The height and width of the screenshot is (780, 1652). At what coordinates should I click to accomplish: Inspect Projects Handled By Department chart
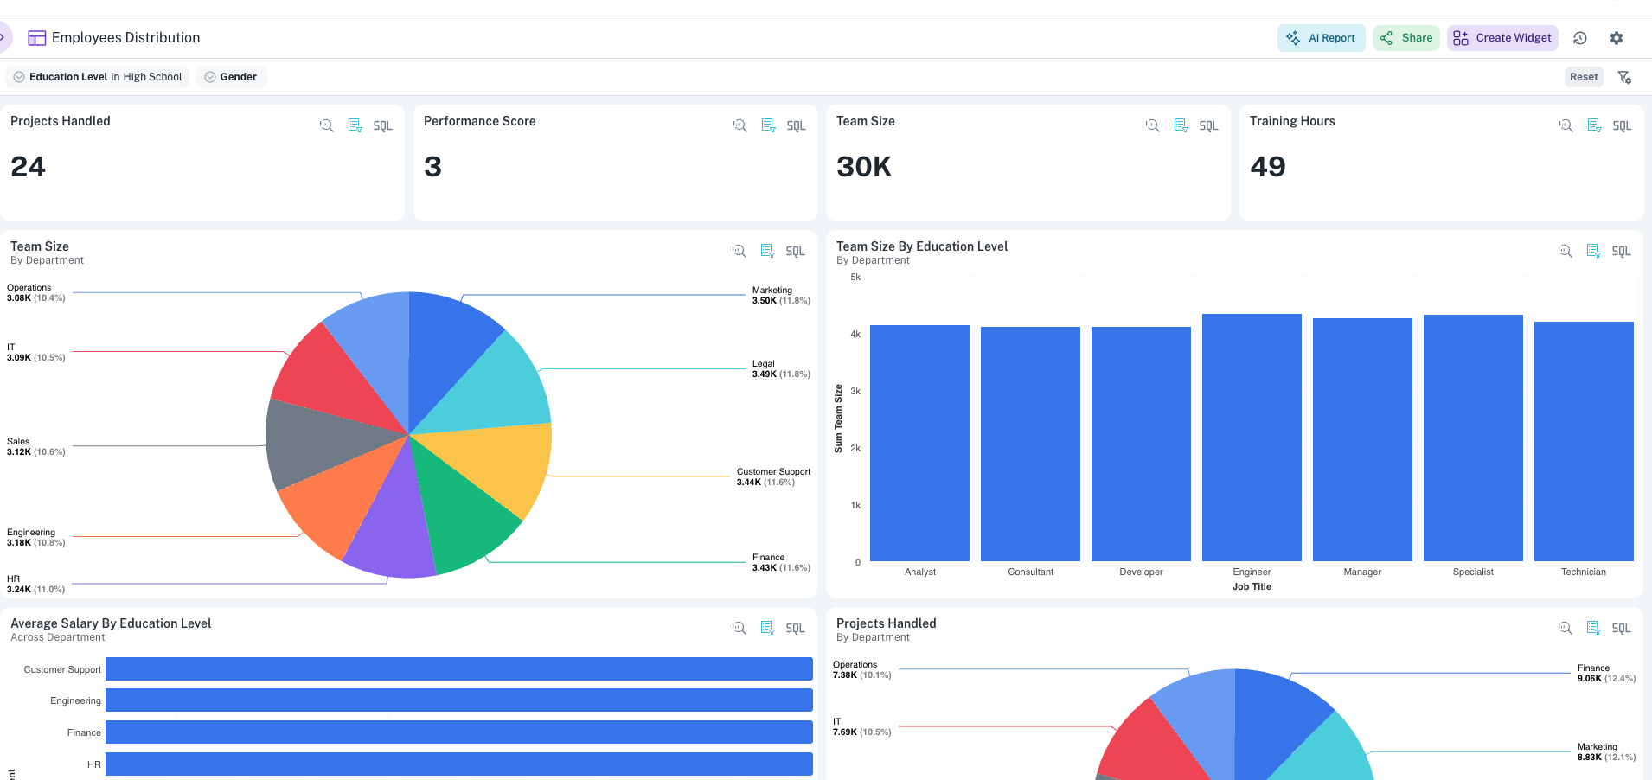click(x=1565, y=628)
